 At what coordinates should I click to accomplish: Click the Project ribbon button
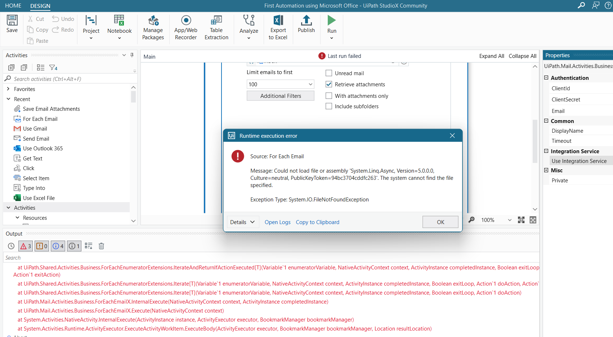click(91, 27)
